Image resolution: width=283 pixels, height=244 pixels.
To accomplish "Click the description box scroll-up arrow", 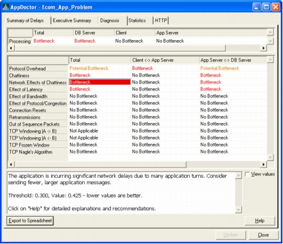I will pos(238,176).
